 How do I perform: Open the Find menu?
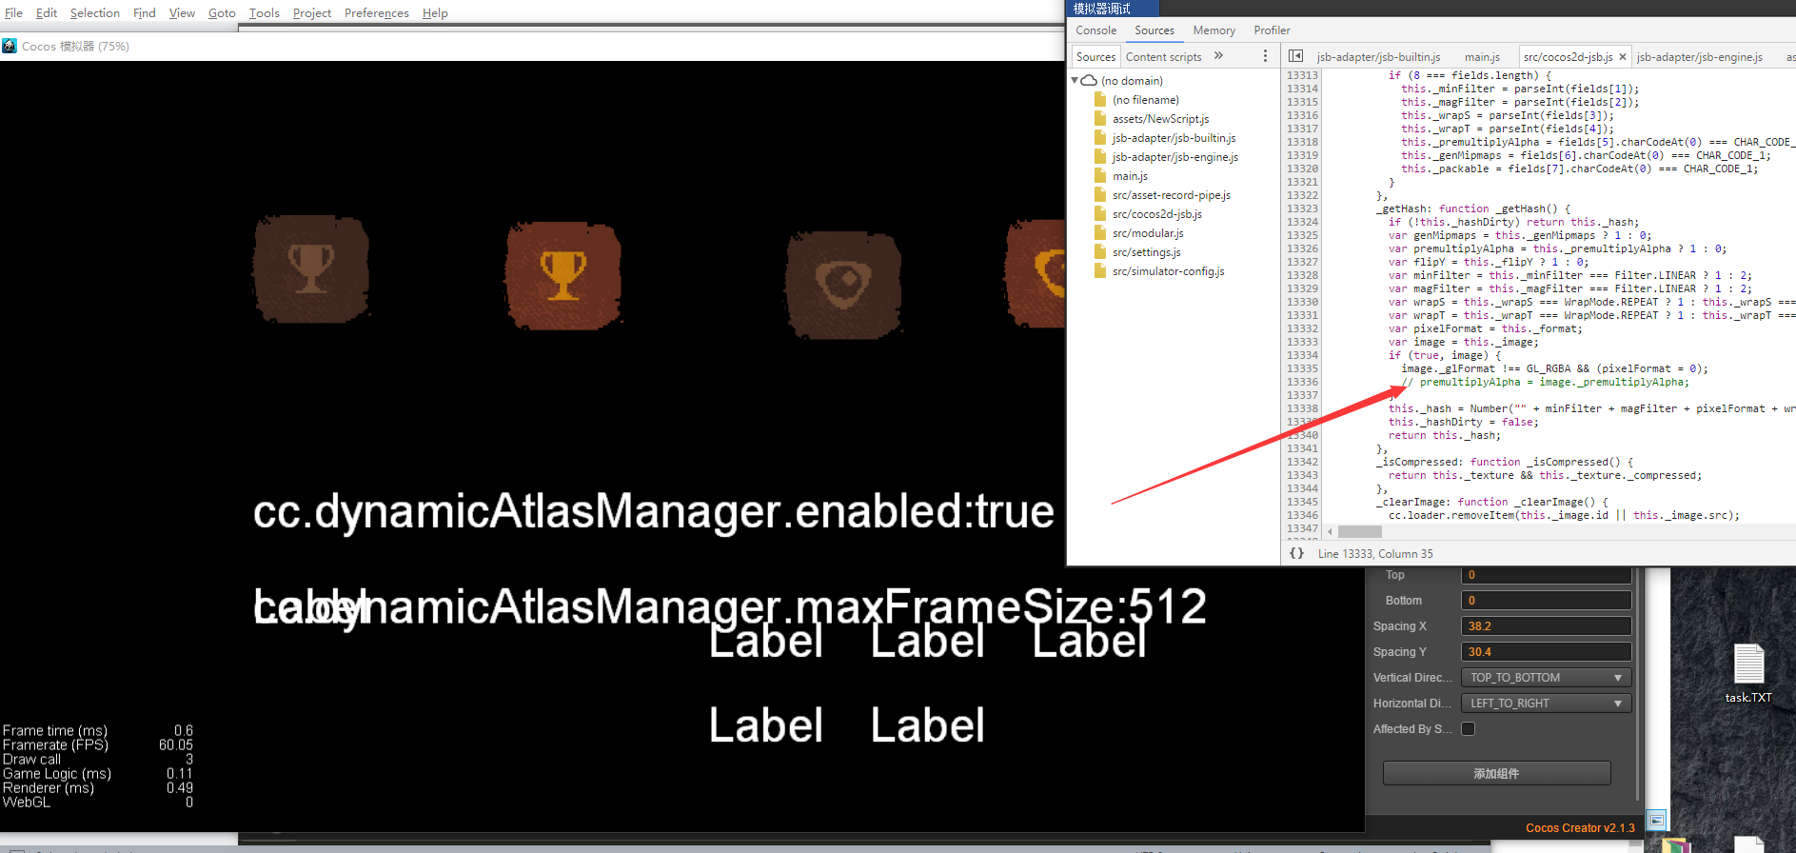pos(145,12)
